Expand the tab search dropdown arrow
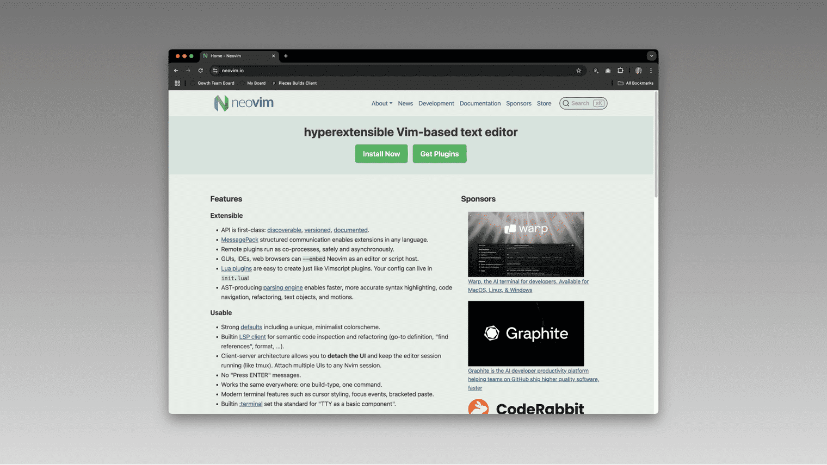Viewport: 827px width, 465px height. [651, 56]
